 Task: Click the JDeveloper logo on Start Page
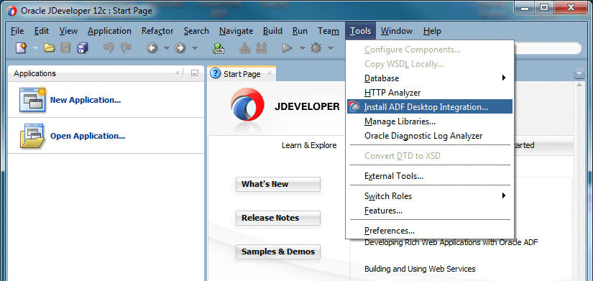tap(248, 106)
